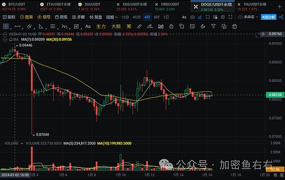
Task: Select the 45分 timeframe
Action: [x=137, y=17]
